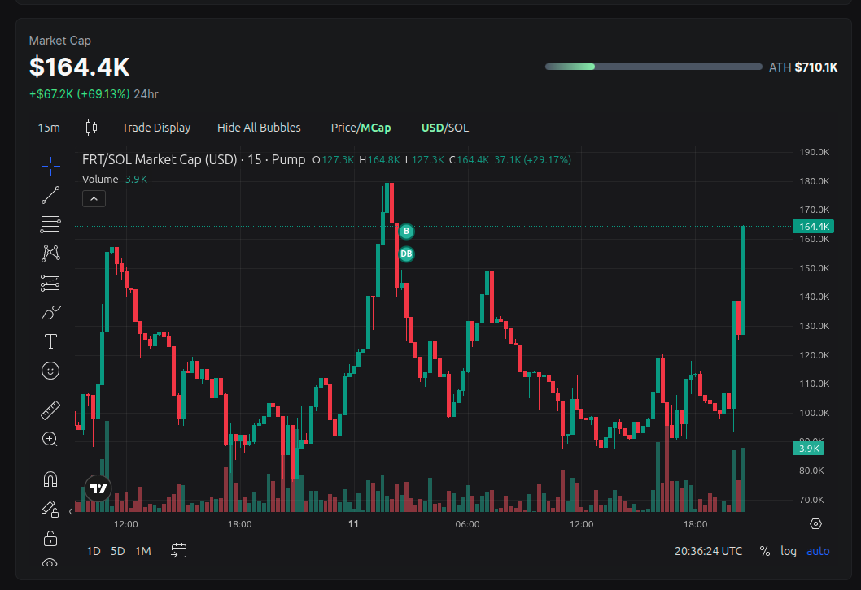Enable magnet mode for drawings
861x590 pixels.
coord(50,479)
